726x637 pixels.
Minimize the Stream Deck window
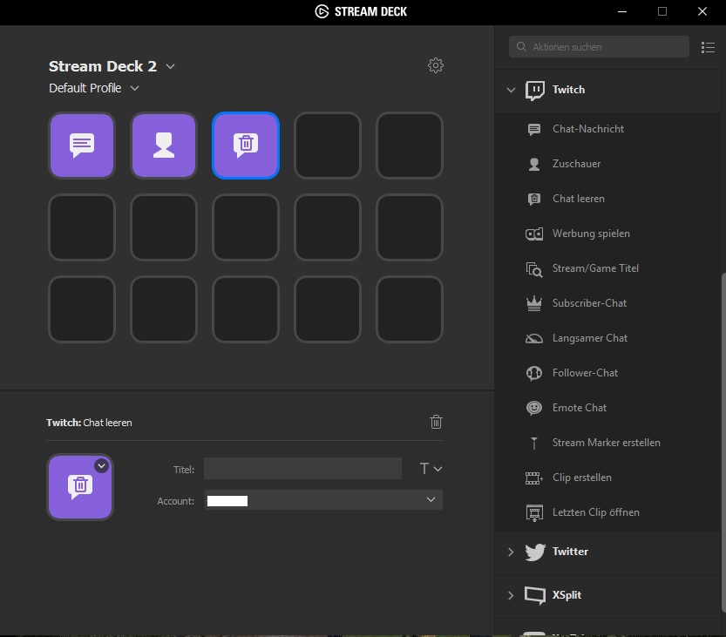622,11
